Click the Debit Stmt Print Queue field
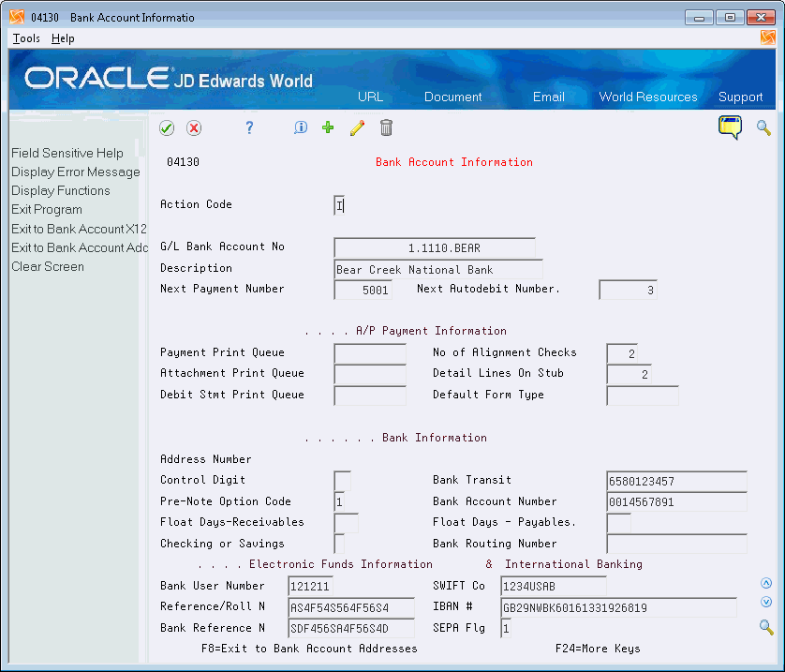The height and width of the screenshot is (672, 785). click(x=369, y=396)
